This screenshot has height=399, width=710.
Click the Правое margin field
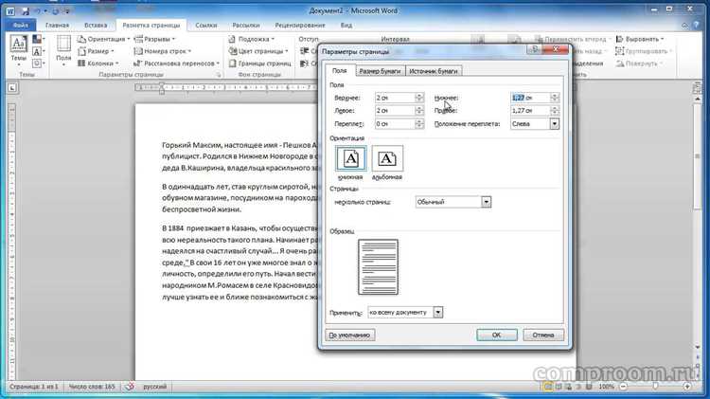coord(530,111)
